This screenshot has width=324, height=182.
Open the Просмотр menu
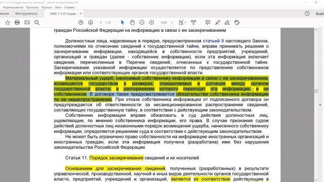(x=32, y=7)
